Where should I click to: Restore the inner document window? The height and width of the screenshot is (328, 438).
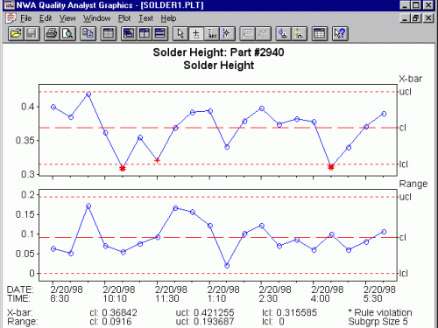[x=415, y=18]
